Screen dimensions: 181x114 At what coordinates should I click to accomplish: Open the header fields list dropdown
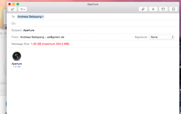tap(23, 9)
